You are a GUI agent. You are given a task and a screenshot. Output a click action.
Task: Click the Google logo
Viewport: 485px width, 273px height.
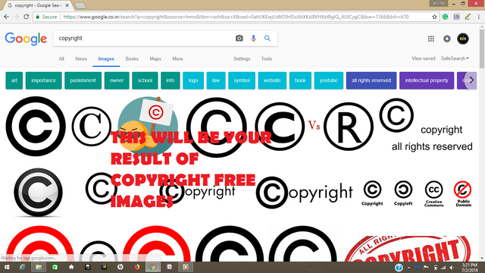pyautogui.click(x=26, y=39)
